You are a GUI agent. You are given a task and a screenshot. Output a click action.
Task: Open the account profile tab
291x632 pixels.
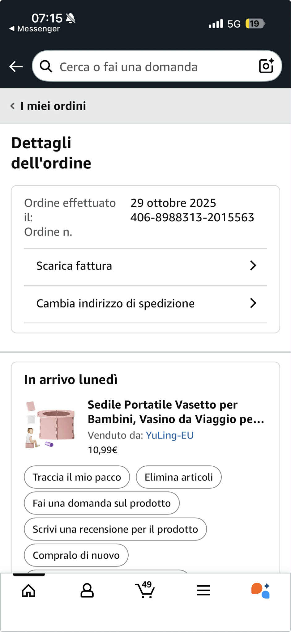click(x=87, y=591)
